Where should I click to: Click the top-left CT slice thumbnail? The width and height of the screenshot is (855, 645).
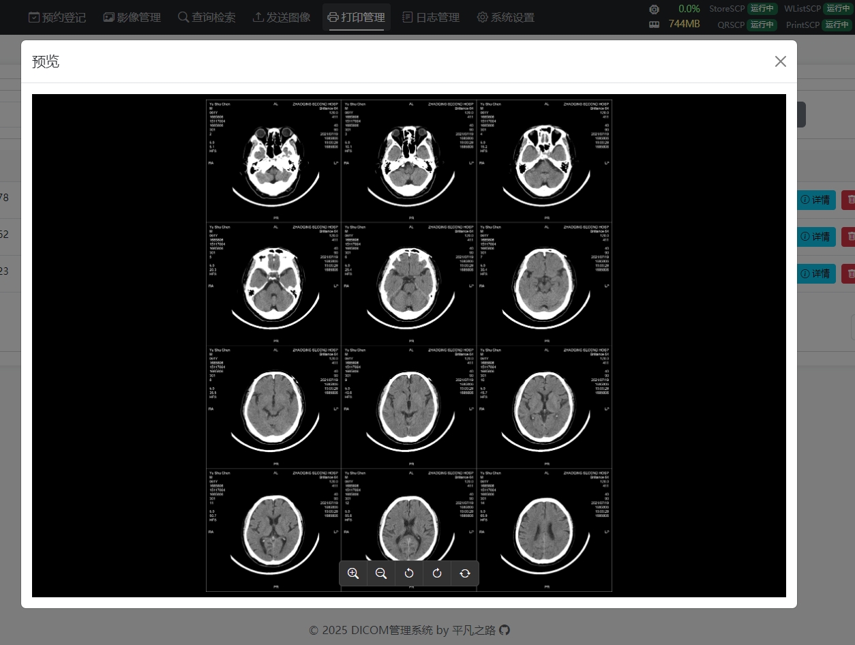click(273, 161)
